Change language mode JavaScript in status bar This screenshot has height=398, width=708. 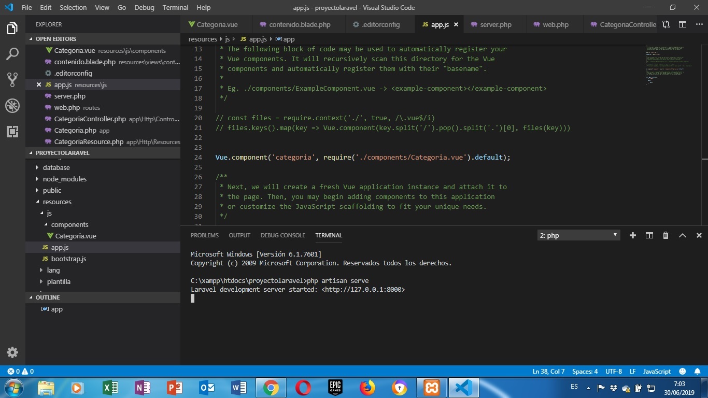point(657,372)
